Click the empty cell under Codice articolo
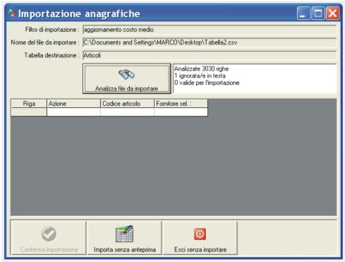 pyautogui.click(x=127, y=112)
